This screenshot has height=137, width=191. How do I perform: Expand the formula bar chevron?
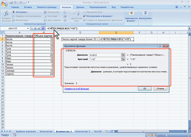point(189,28)
